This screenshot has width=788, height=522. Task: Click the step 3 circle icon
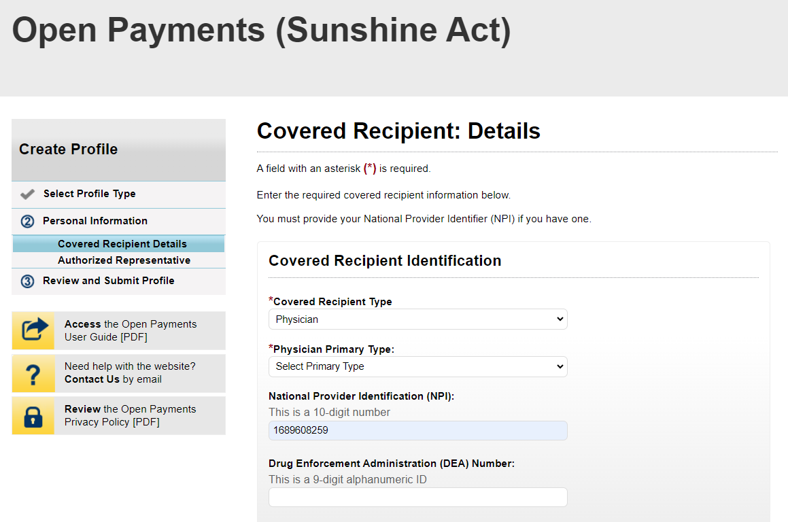[27, 281]
